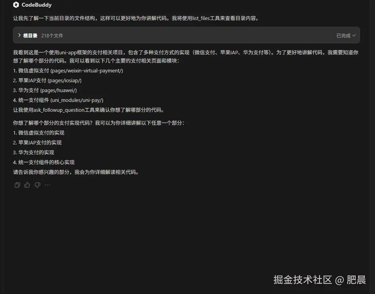
Task: Click the list_files tool intro sentence
Action: tap(136, 18)
